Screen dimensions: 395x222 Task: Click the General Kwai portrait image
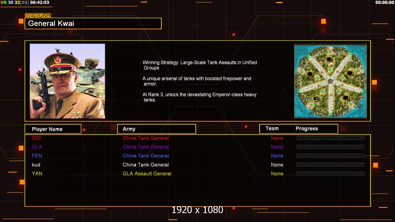click(67, 81)
